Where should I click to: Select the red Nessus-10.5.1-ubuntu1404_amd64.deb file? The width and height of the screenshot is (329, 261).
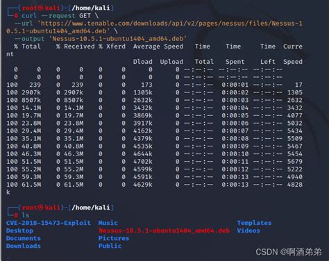click(x=164, y=230)
